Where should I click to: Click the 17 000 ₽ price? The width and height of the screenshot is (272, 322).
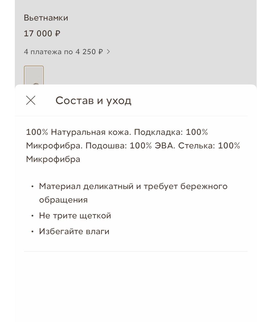pos(42,33)
